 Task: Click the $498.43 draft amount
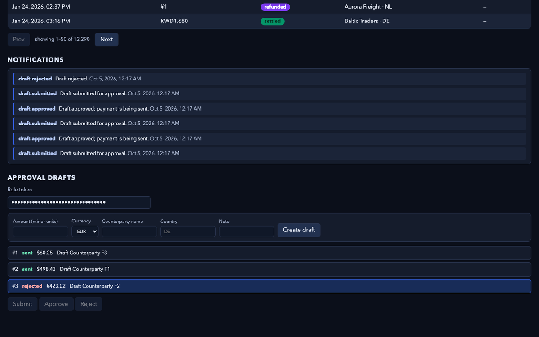tap(46, 270)
